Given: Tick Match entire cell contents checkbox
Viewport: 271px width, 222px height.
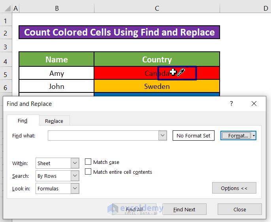Looking at the screenshot, I should (x=88, y=172).
